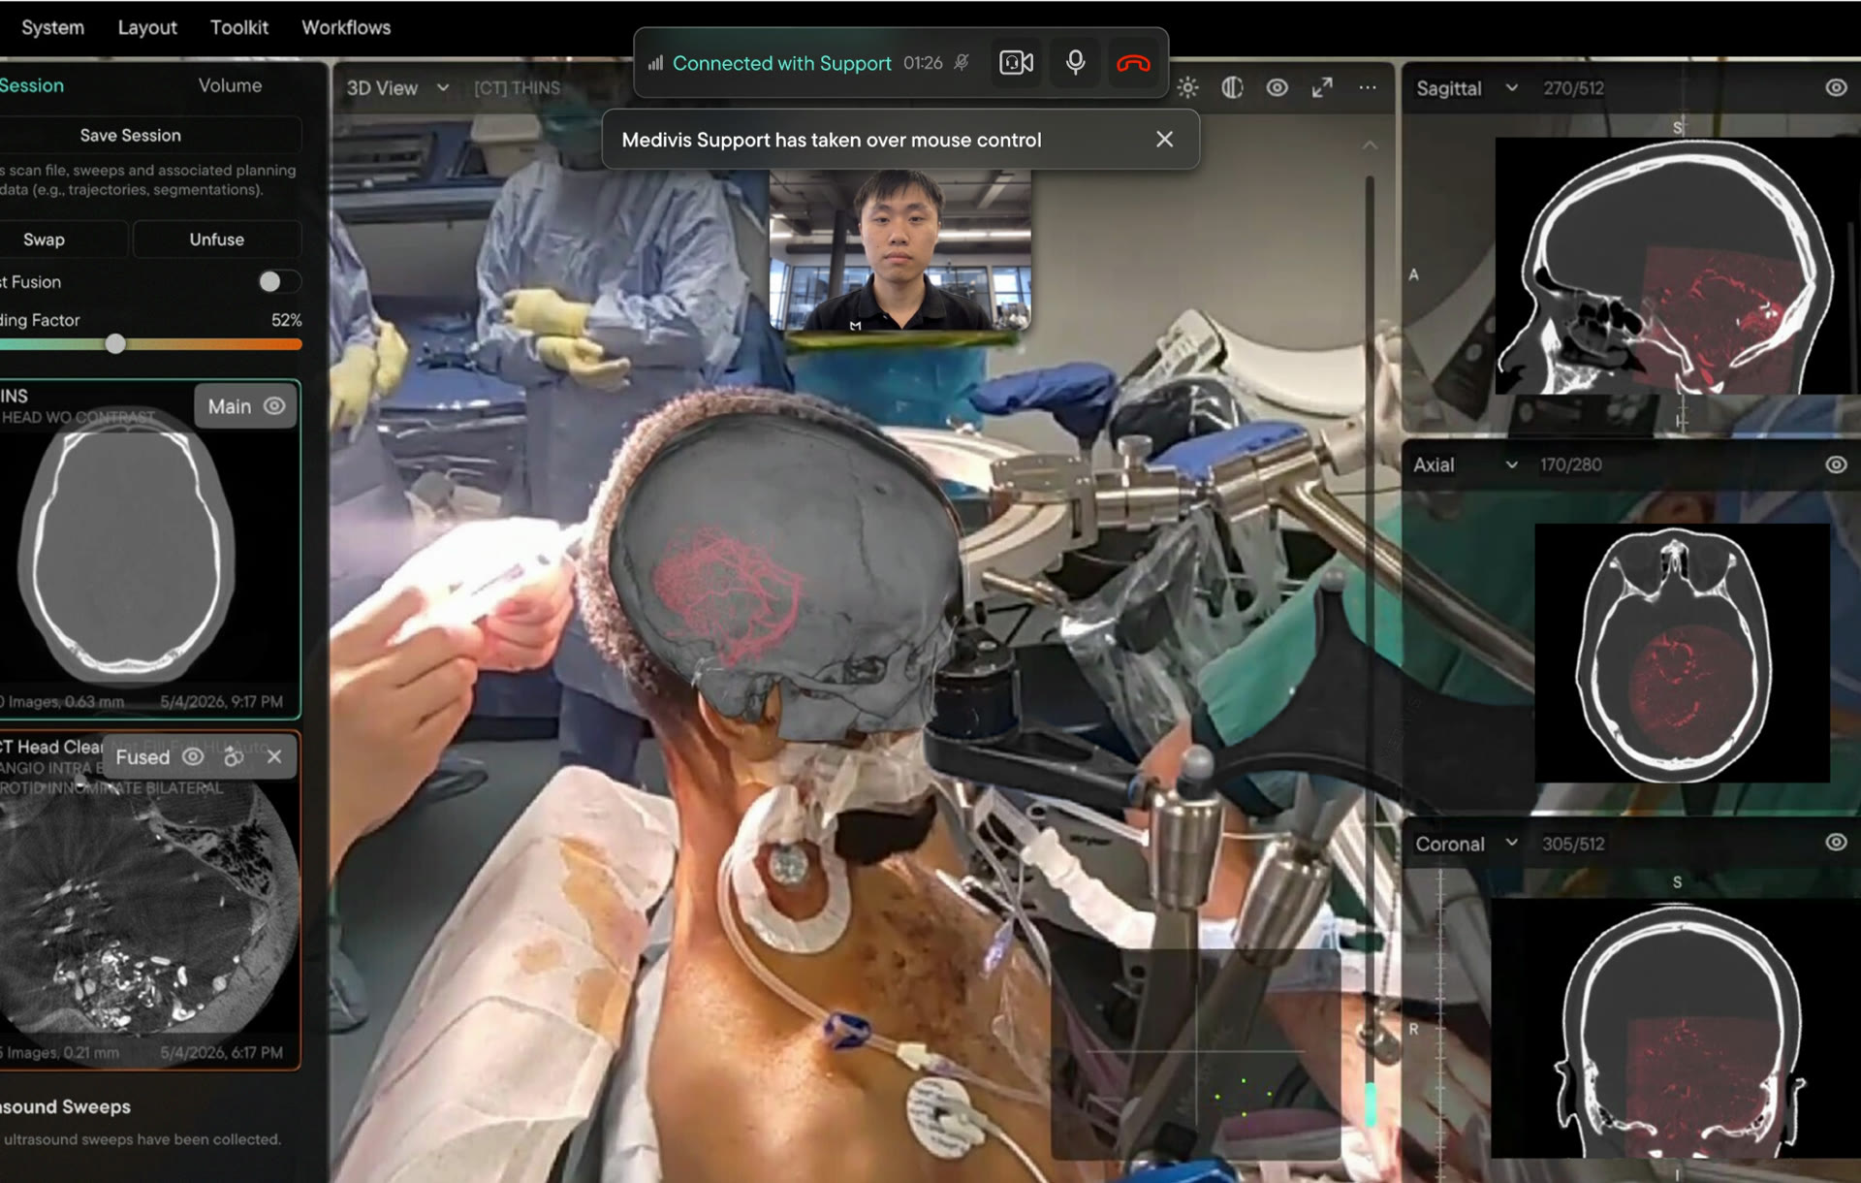Image resolution: width=1861 pixels, height=1183 pixels.
Task: Toggle visibility of the Fused scan
Action: 193,756
